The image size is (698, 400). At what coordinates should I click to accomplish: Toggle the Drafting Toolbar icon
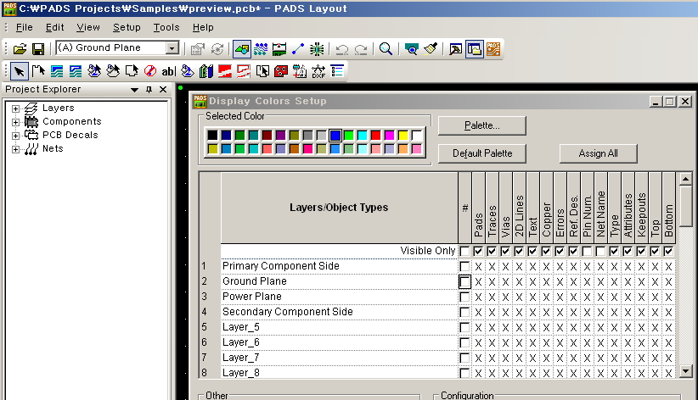(242, 49)
